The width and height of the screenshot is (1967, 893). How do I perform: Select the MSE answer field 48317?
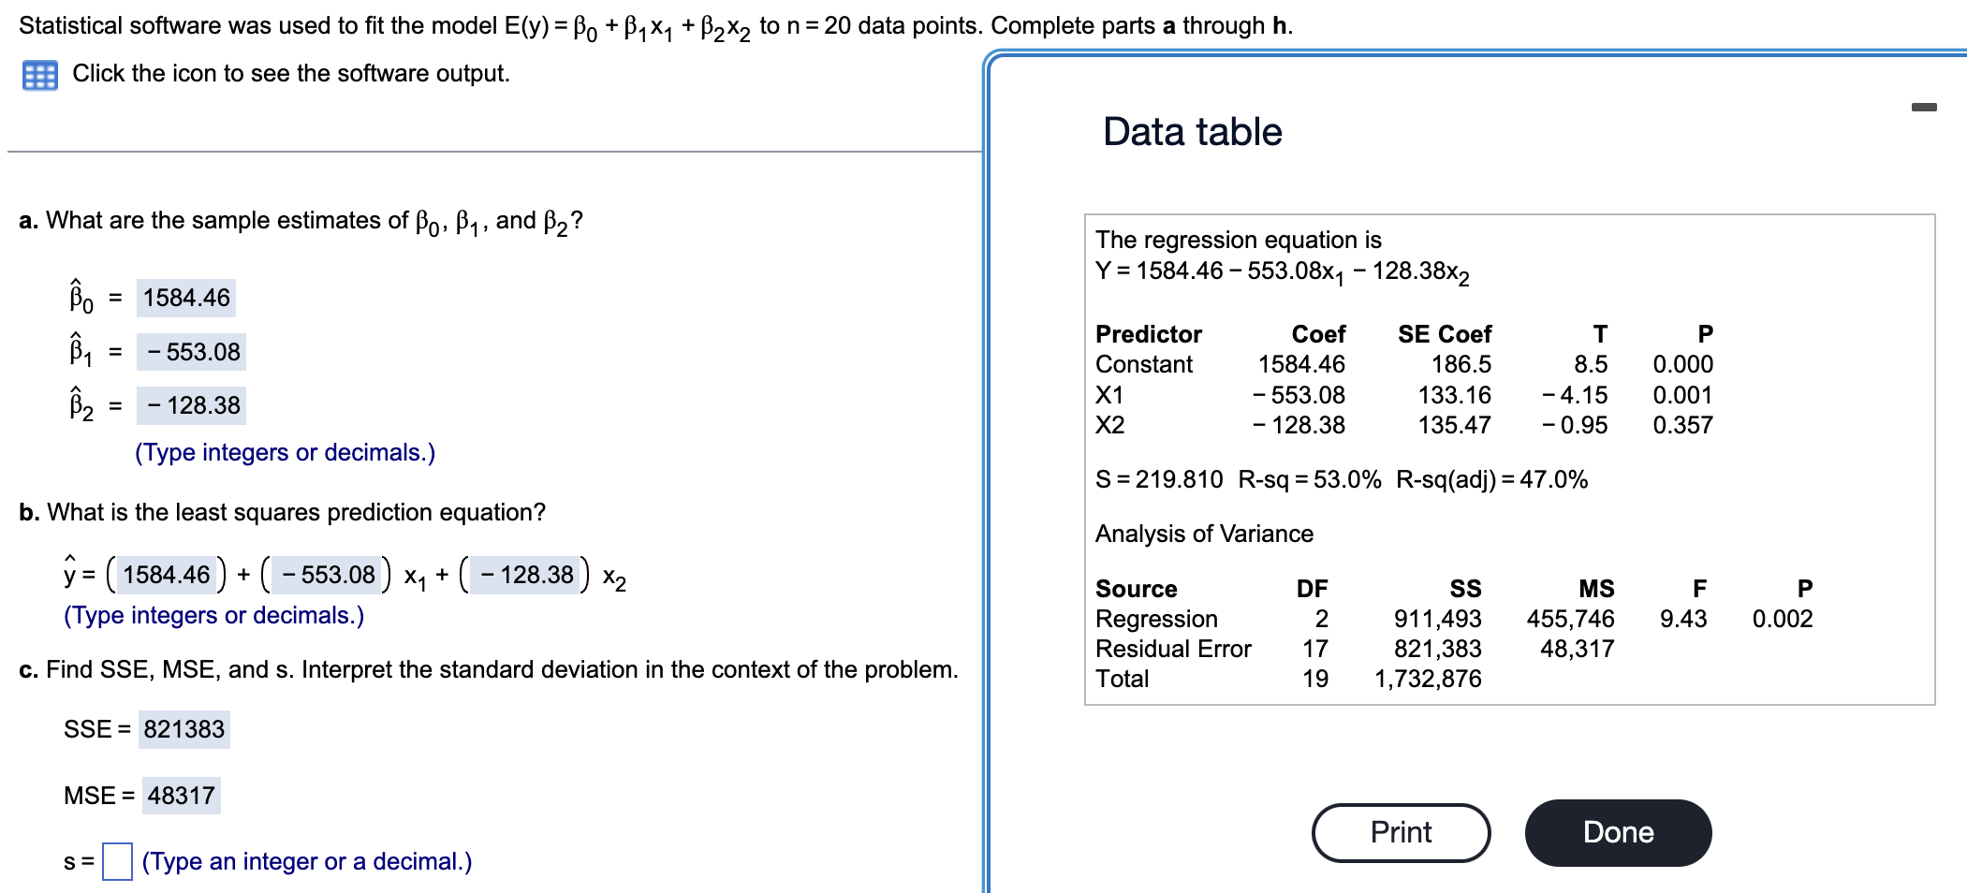coord(182,796)
